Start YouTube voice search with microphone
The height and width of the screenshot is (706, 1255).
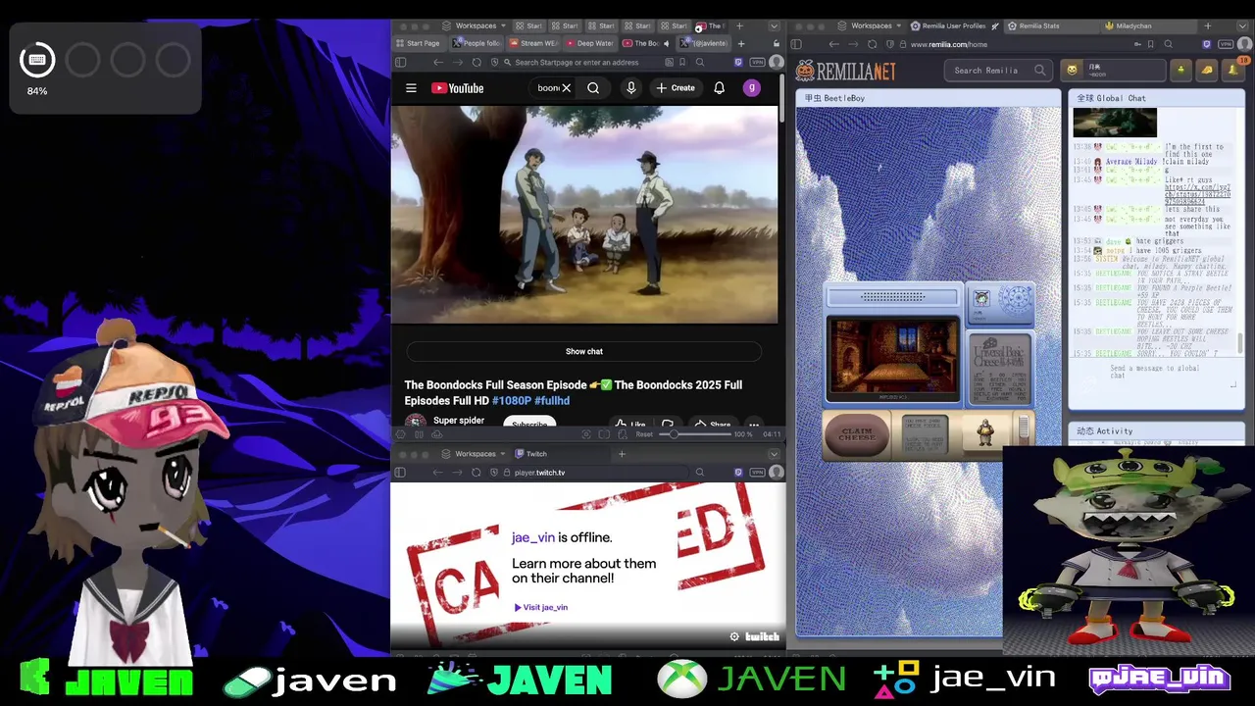[631, 88]
